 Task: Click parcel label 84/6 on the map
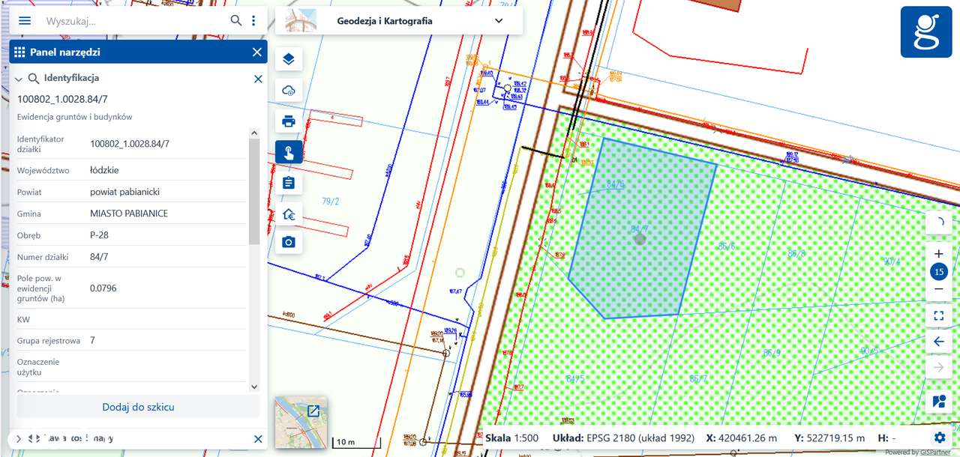coord(615,184)
